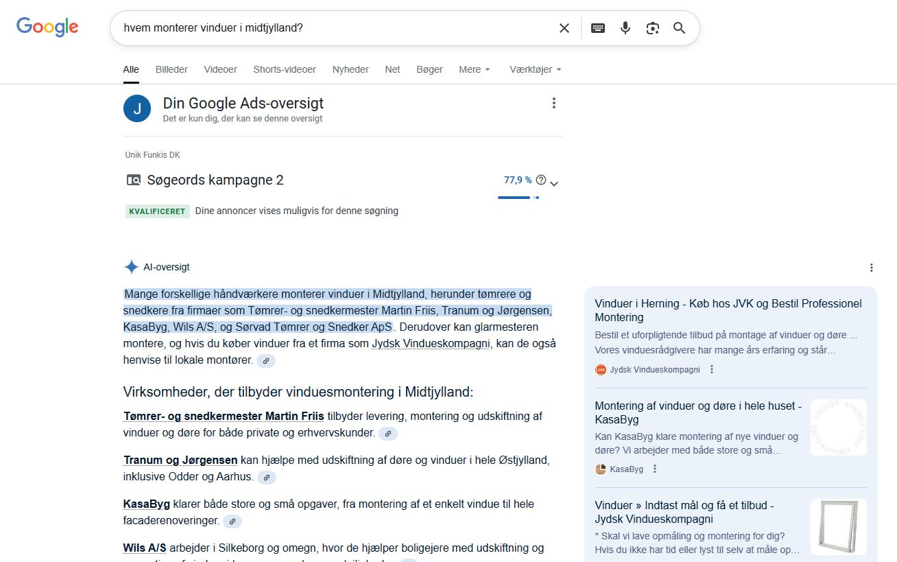Viewport: 897px width, 562px height.
Task: Open source link chip after 'Odder og Aarhus.'
Action: 266,478
